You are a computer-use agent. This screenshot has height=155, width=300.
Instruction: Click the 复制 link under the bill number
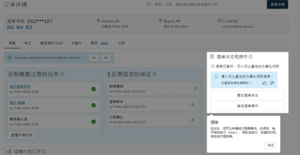pyautogui.click(x=19, y=27)
